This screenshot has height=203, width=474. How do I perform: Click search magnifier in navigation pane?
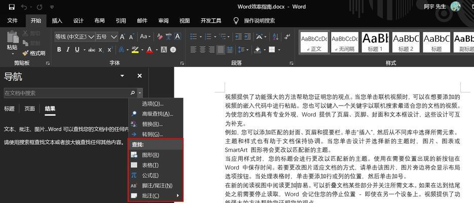[x=132, y=93]
